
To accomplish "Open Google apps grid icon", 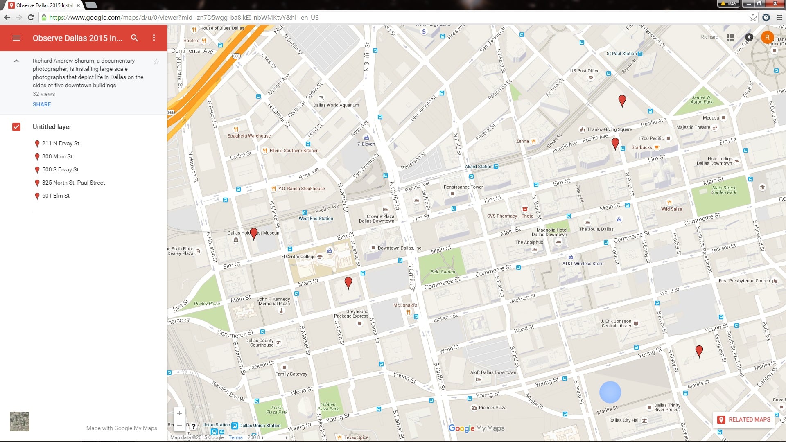I will [x=731, y=37].
